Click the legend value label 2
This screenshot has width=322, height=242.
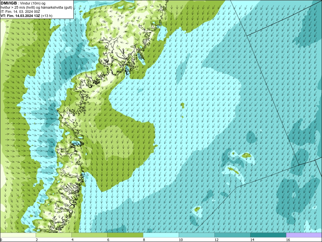(x=37, y=240)
